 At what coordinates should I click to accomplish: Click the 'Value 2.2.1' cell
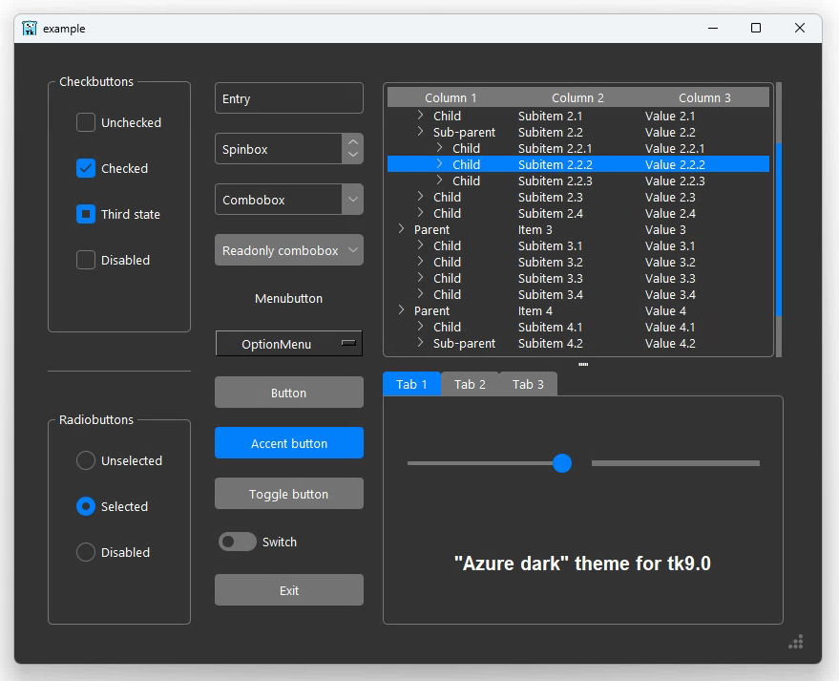click(x=675, y=148)
